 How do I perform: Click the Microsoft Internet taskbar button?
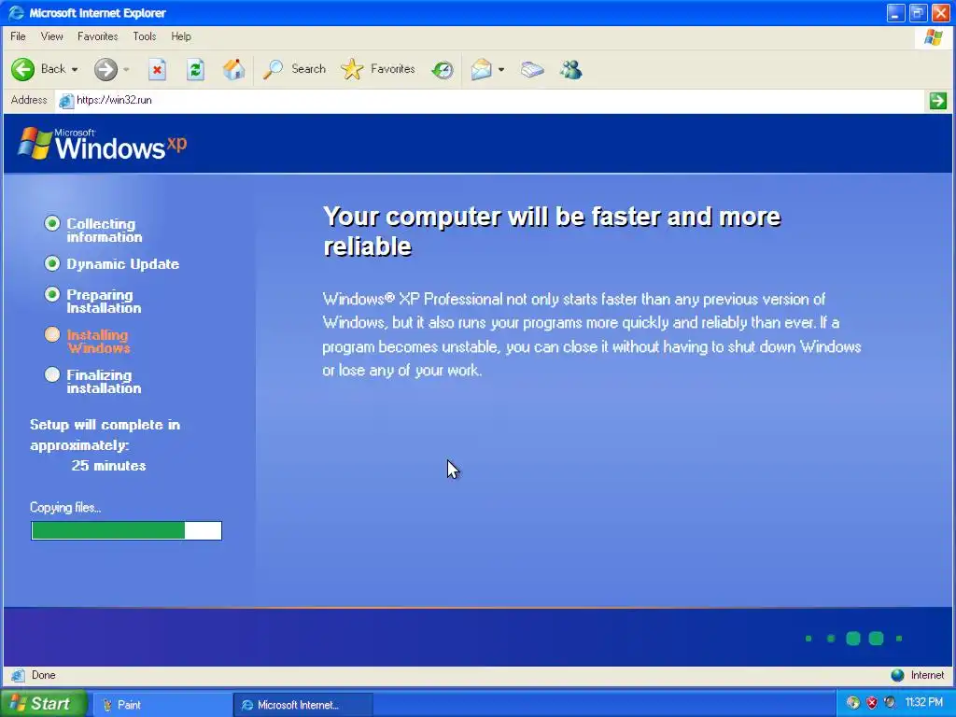[x=302, y=705]
